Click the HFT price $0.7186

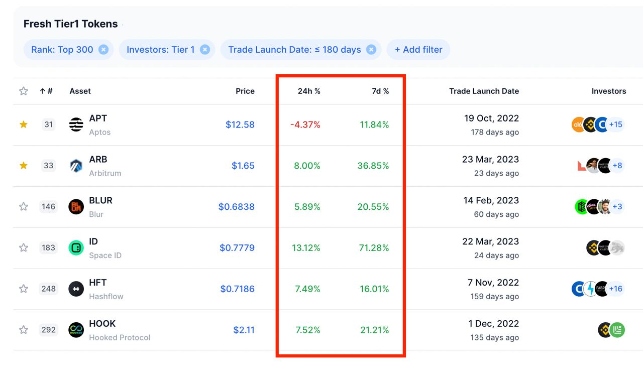click(238, 289)
